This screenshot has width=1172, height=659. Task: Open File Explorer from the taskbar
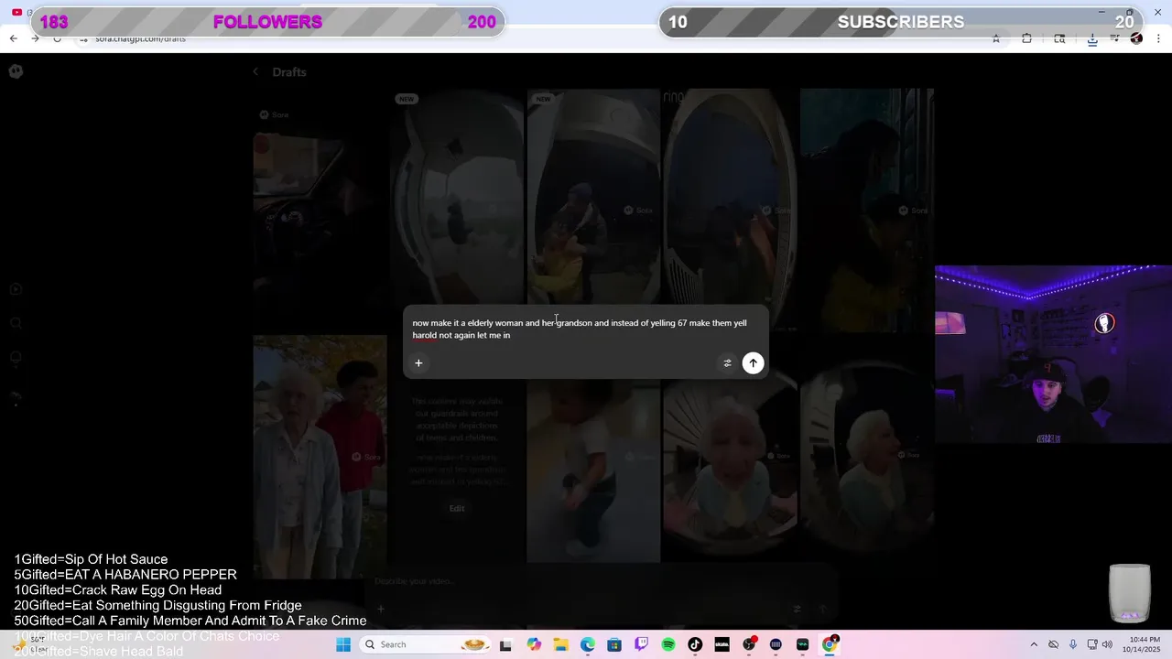(x=560, y=644)
